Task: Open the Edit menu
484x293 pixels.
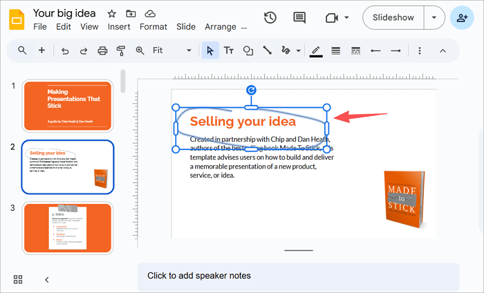Action: (64, 27)
